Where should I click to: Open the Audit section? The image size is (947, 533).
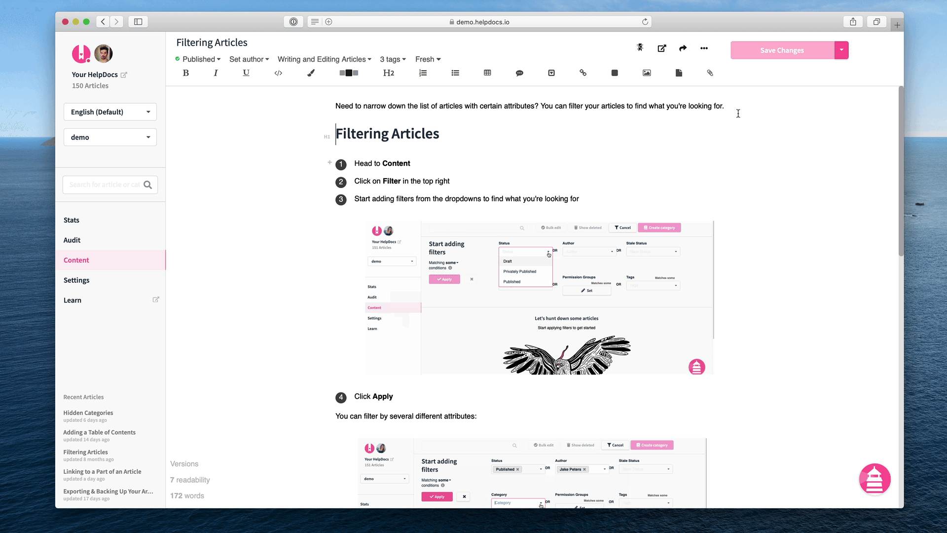72,240
